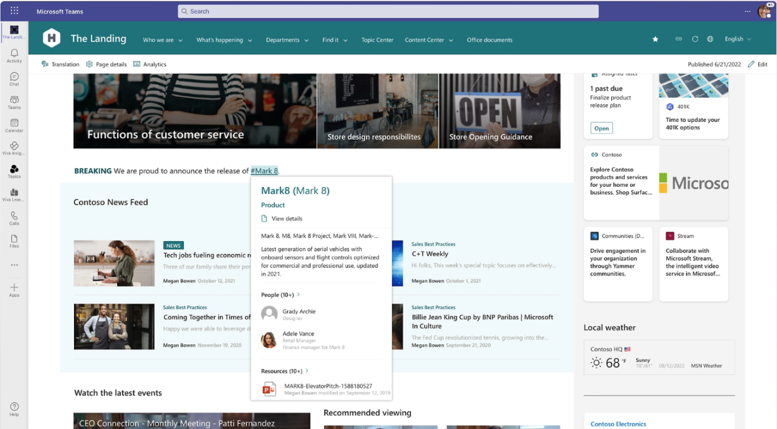Screen dimensions: 777x429
Task: Copy the page link icon
Action: [x=678, y=39]
